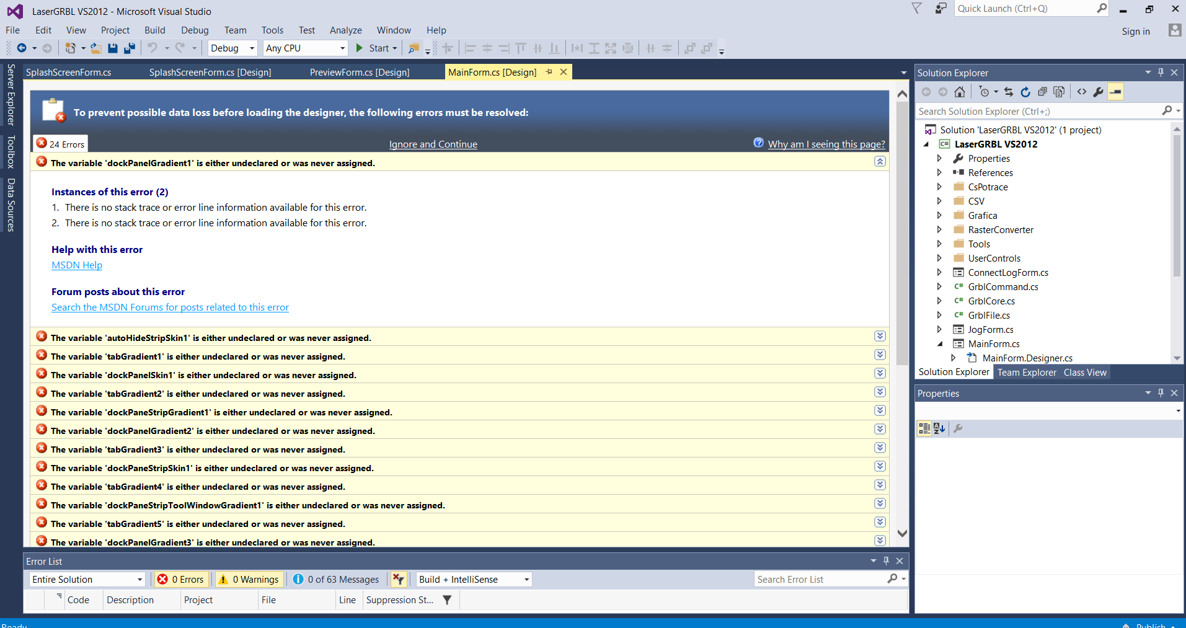This screenshot has width=1186, height=628.
Task: Expand the Properties node in the solution tree
Action: coord(939,159)
